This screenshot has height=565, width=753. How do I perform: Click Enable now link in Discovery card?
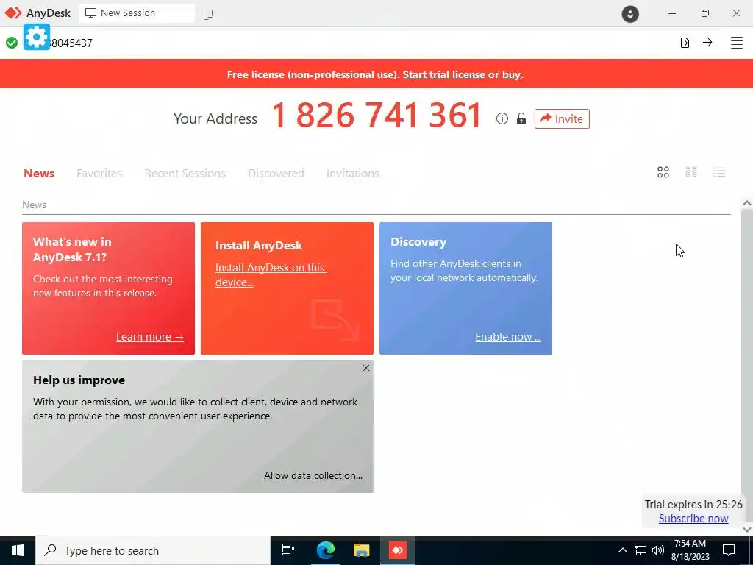coord(508,337)
